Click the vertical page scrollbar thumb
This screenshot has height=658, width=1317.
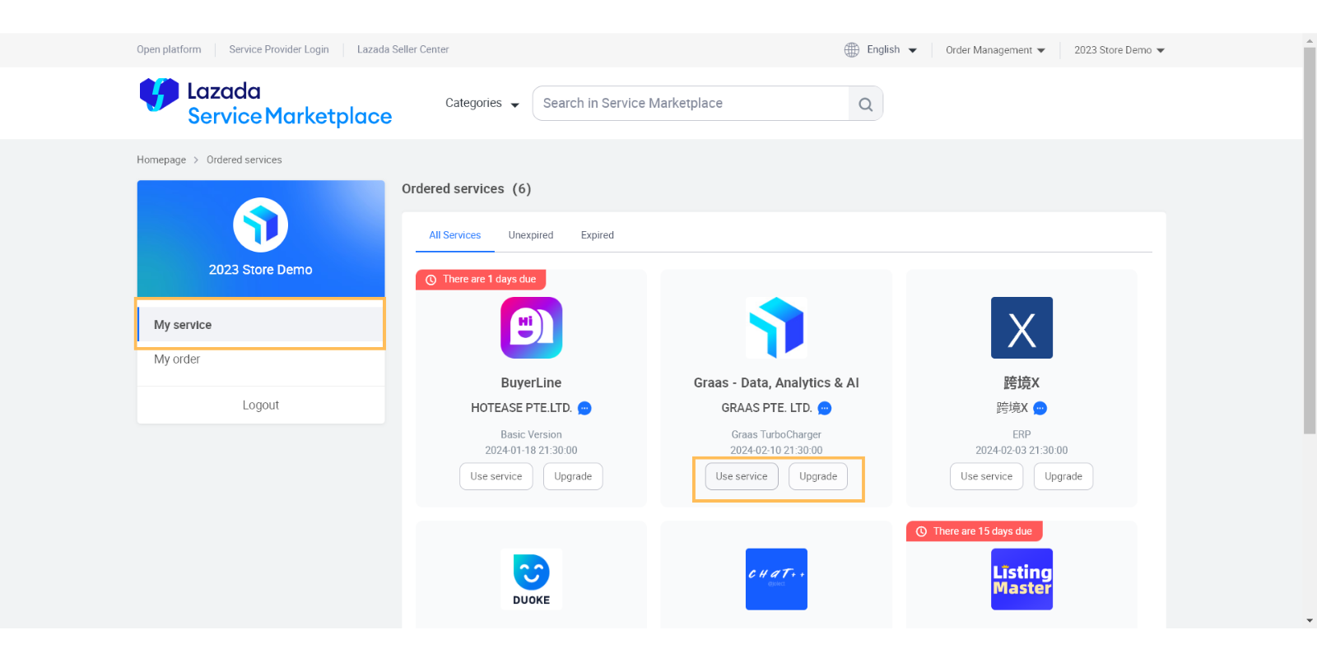coord(1310,240)
